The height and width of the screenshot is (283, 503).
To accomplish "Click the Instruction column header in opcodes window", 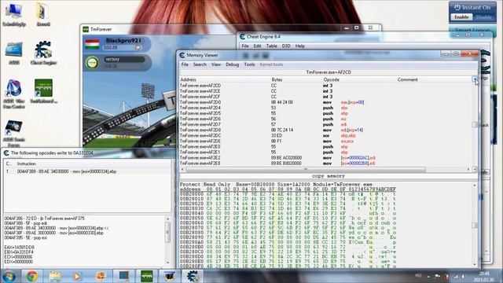I will 26,164.
